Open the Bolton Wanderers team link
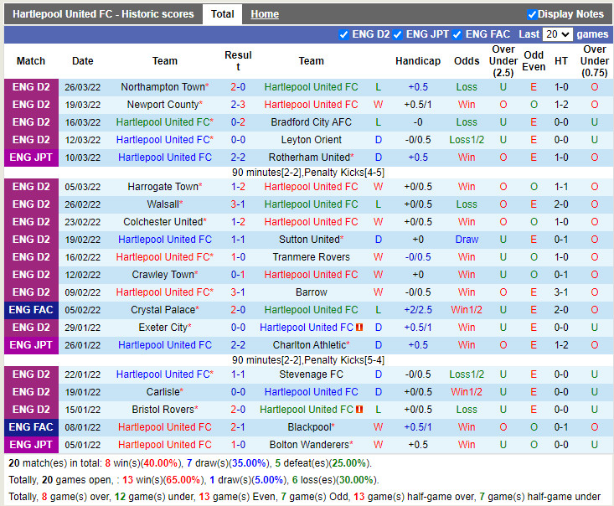 309,445
